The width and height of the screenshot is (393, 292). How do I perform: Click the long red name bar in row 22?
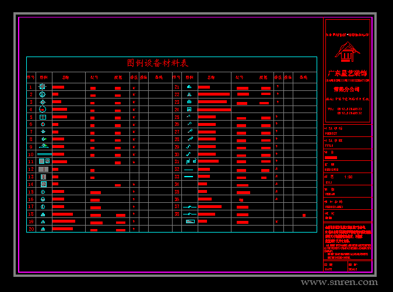[x=214, y=94]
